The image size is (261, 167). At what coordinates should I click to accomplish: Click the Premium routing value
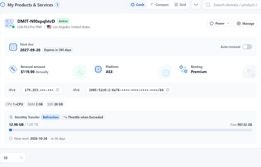pyautogui.click(x=199, y=72)
